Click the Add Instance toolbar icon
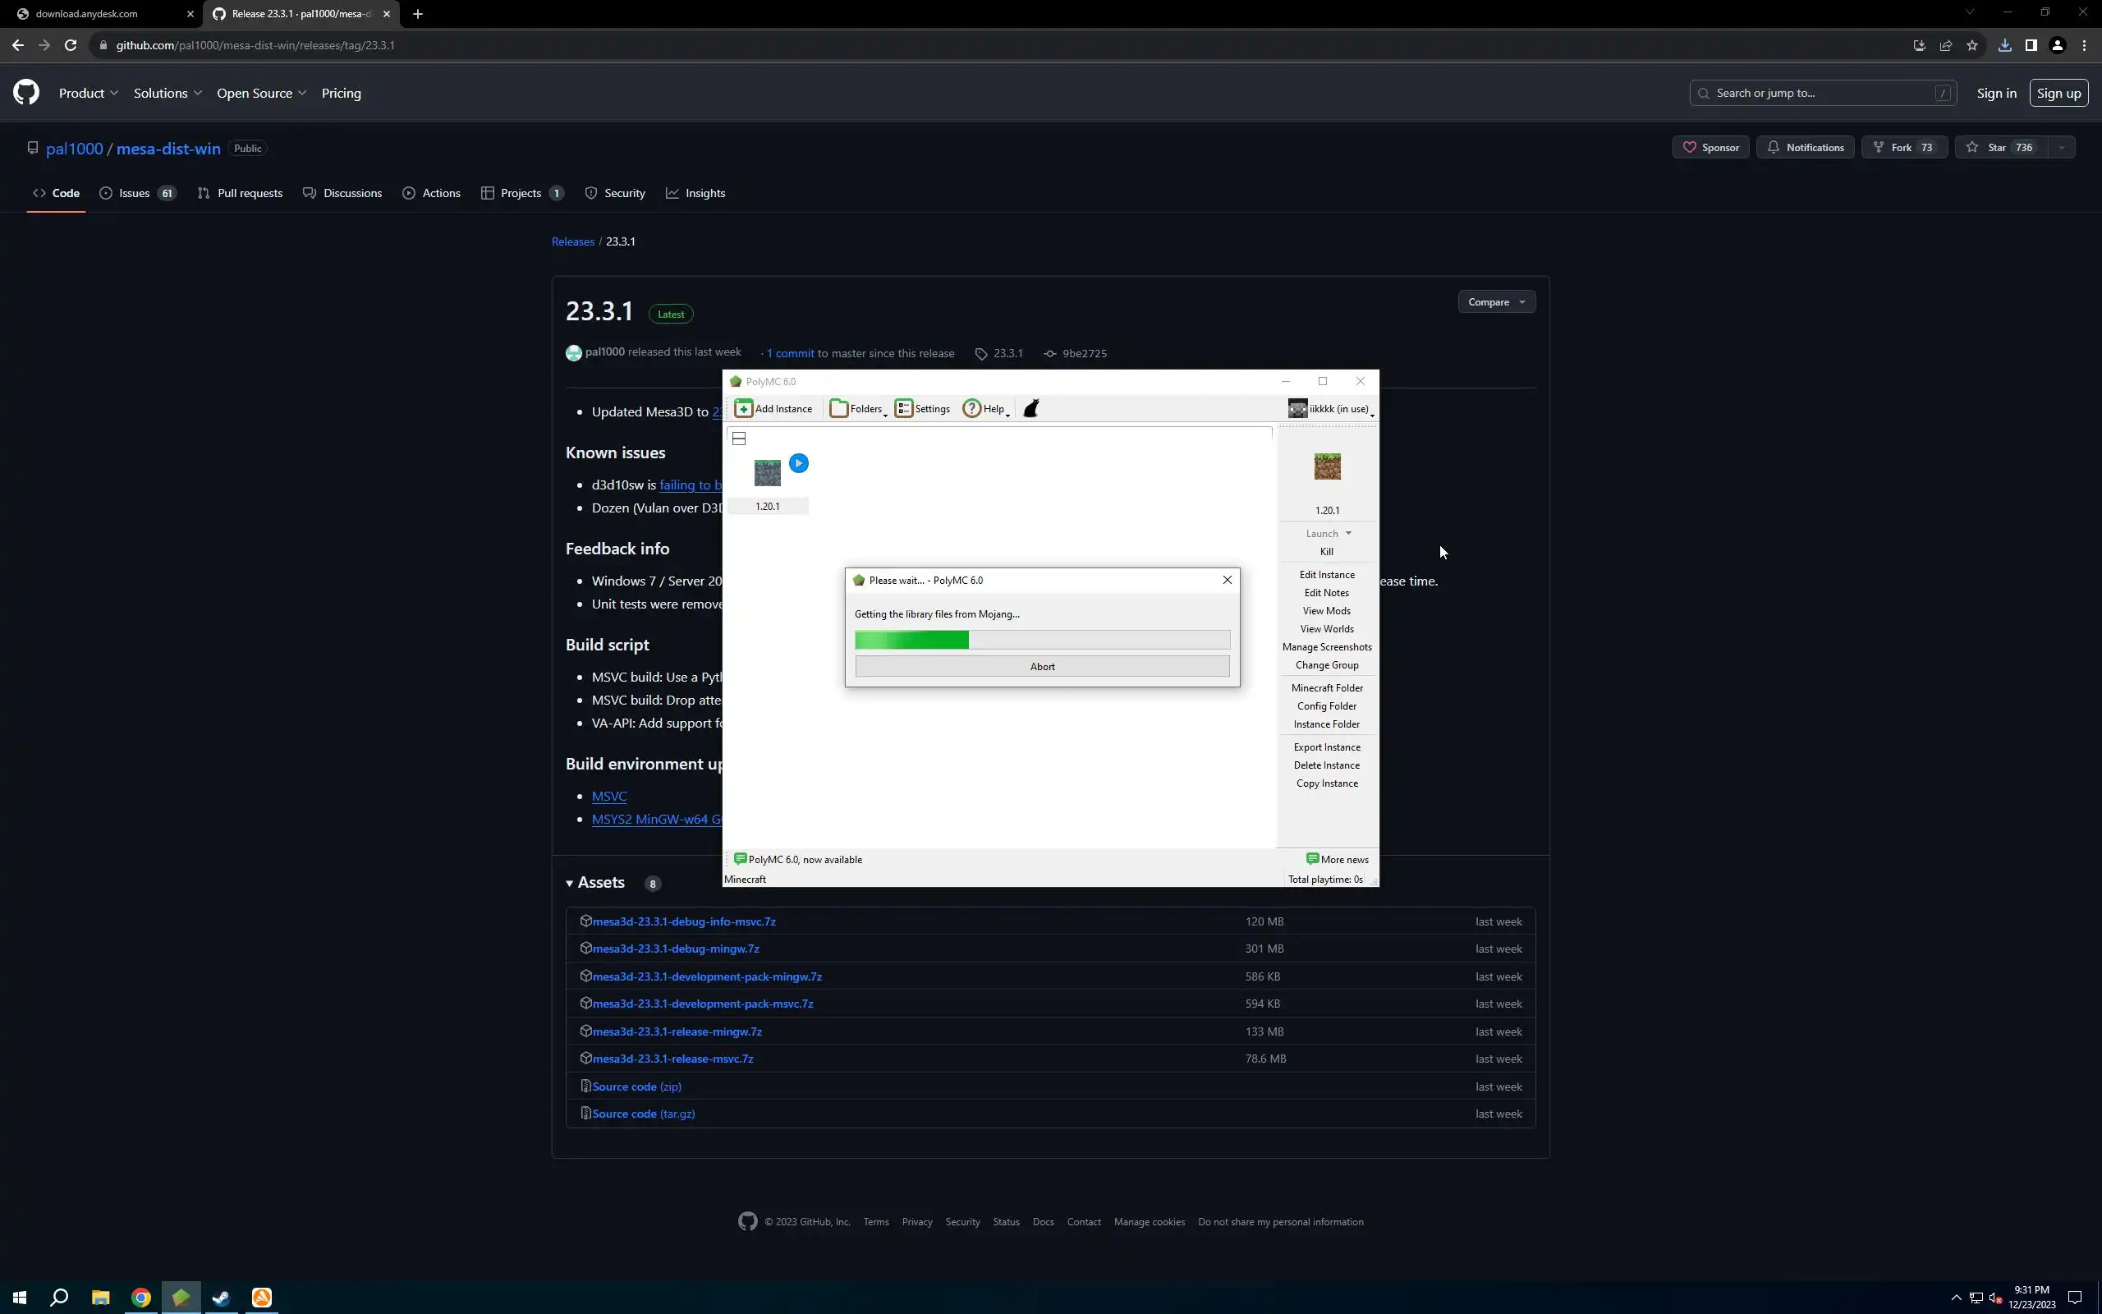 coord(744,408)
